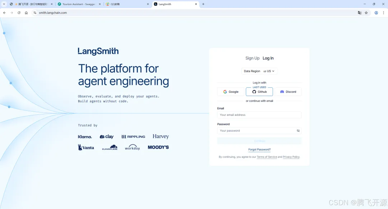The image size is (388, 209).
Task: Click 'The platform for agent engineering' heading
Action: pyautogui.click(x=124, y=75)
